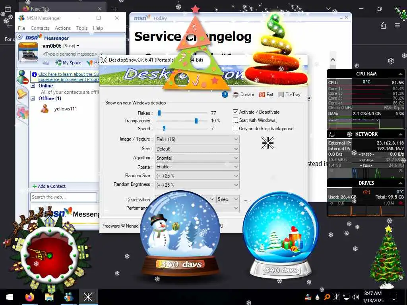The width and height of the screenshot is (407, 305).
Task: Click the volume speaker tray icon
Action: pyautogui.click(x=356, y=297)
